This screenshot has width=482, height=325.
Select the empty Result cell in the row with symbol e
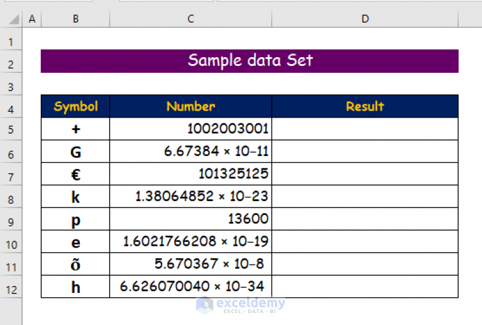pyautogui.click(x=365, y=241)
